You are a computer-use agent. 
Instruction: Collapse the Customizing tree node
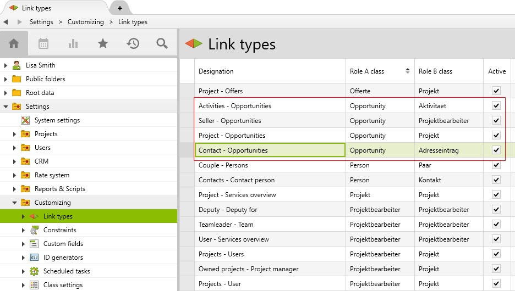(15, 203)
